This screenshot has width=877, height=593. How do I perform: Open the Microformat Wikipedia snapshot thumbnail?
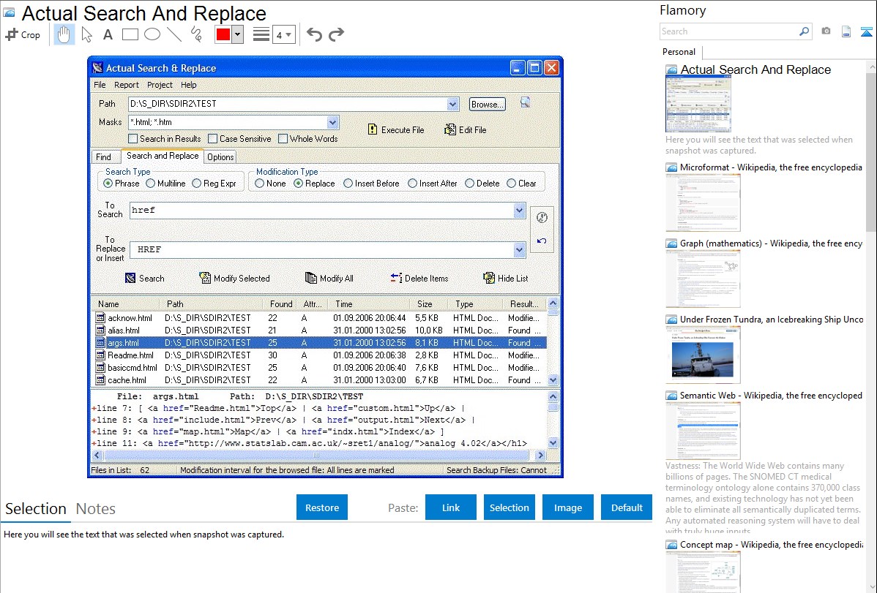[x=703, y=203]
